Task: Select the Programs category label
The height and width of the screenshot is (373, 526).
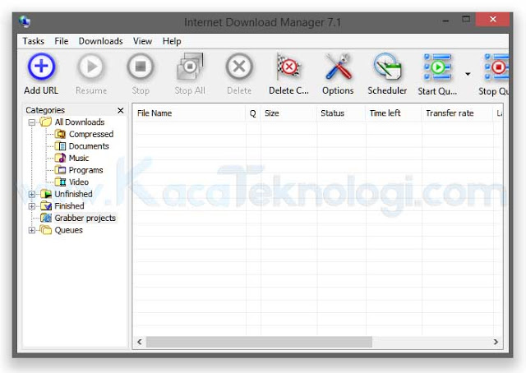Action: [x=85, y=170]
